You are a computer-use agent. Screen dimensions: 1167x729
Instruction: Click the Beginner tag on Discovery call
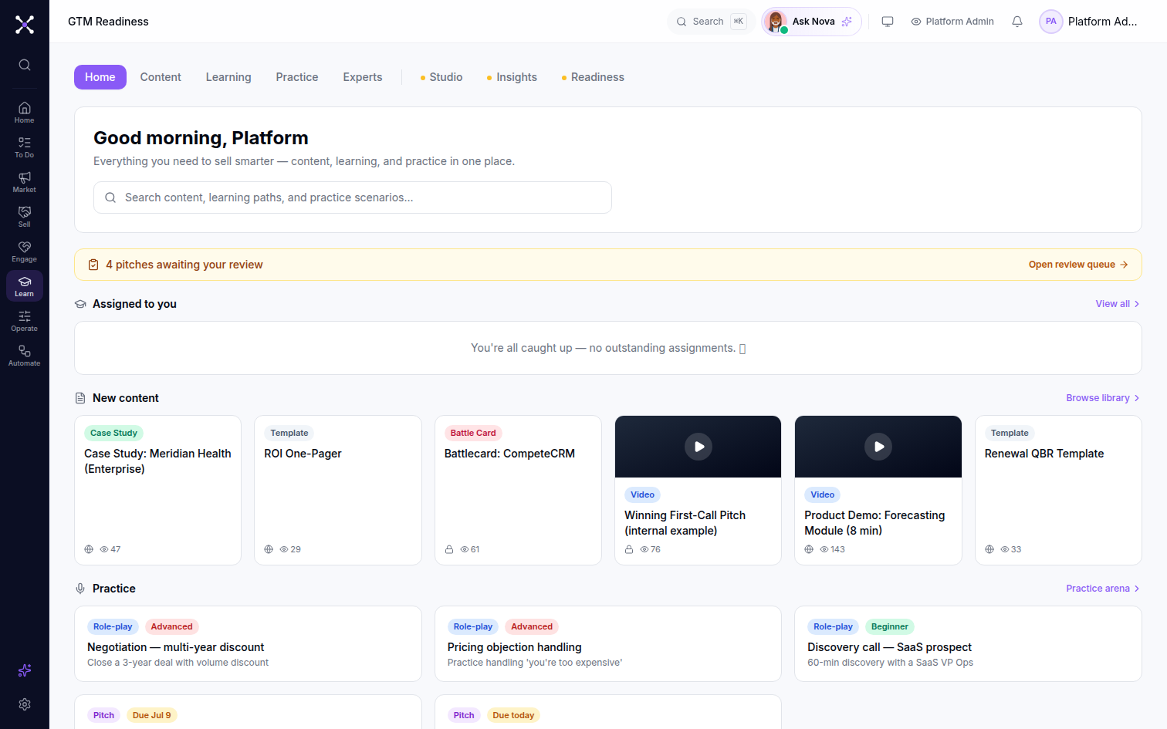(x=890, y=626)
